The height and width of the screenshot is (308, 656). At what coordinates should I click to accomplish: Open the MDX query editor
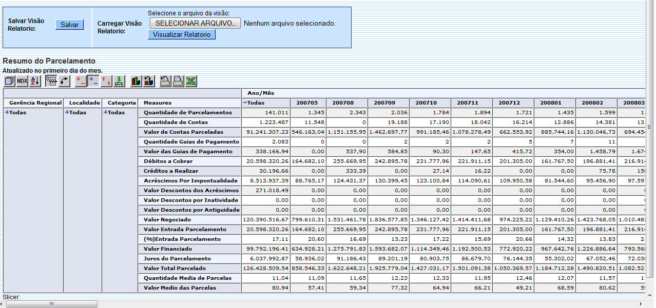[21, 80]
